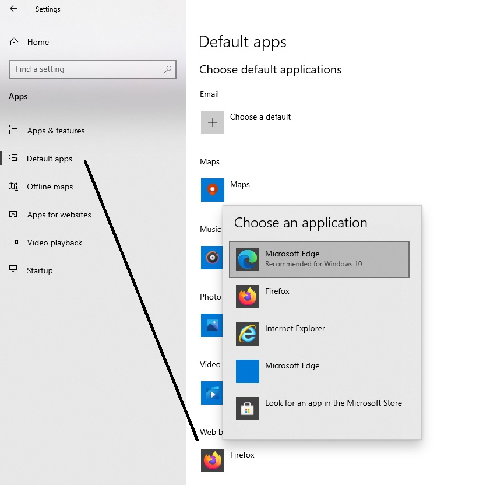
Task: Click the Offline maps sidebar icon
Action: click(x=13, y=186)
